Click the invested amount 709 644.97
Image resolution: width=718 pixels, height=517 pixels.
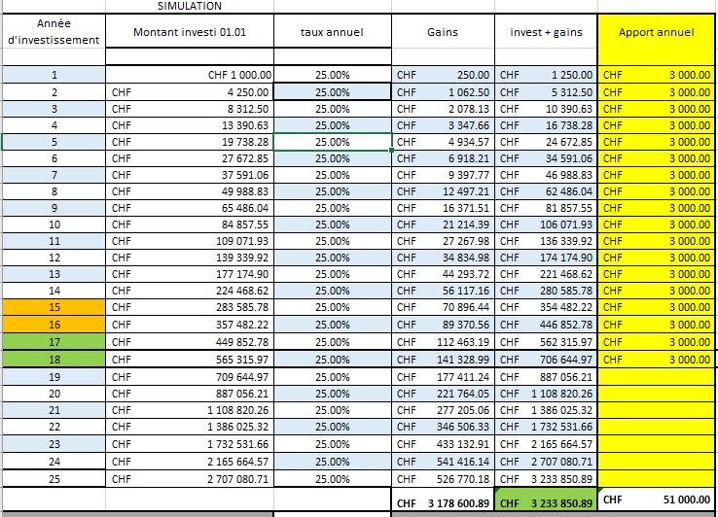click(x=190, y=377)
